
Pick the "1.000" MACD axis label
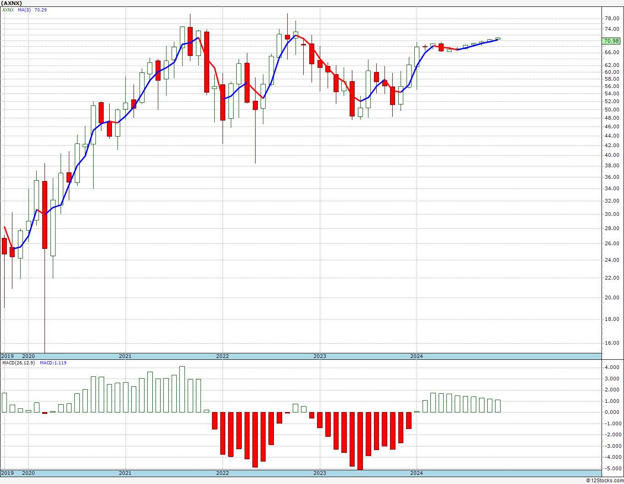[x=613, y=401]
